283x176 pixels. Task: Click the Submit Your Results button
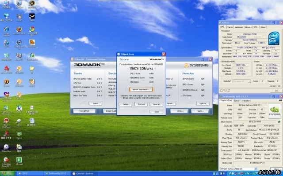pyautogui.click(x=141, y=89)
